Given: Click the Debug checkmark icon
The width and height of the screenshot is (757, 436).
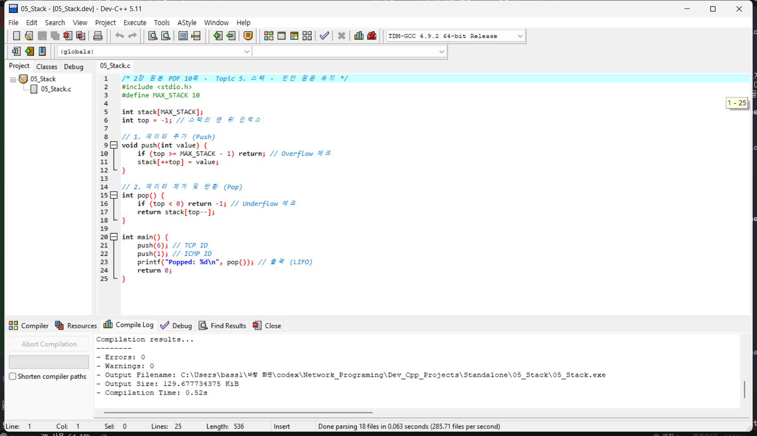Looking at the screenshot, I should click(324, 36).
